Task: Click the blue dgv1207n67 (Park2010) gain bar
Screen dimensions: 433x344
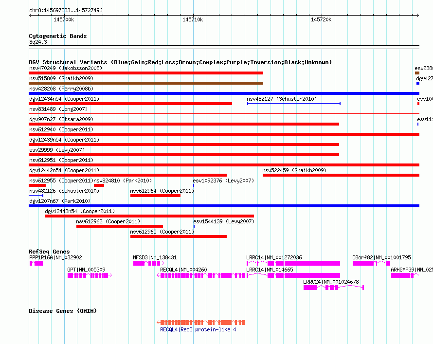Action: (224, 206)
